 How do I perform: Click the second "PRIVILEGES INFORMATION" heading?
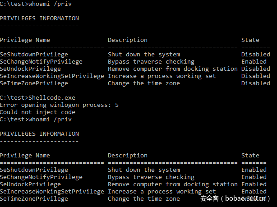coord(39,134)
